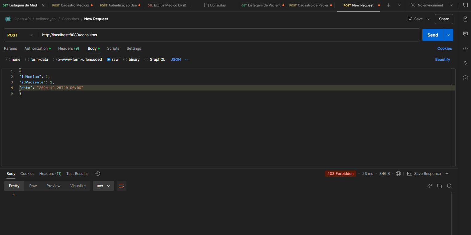
Task: Open the code snippet icon in sidebar
Action: click(x=465, y=48)
